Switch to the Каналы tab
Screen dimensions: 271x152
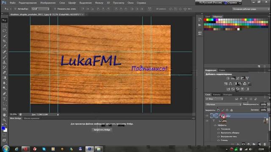pyautogui.click(x=216, y=95)
